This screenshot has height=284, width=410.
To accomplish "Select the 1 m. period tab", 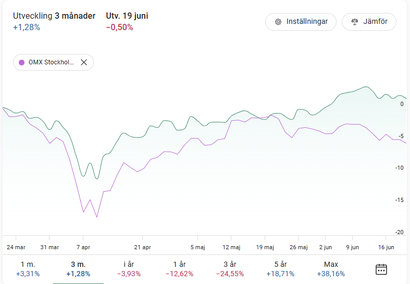I will pyautogui.click(x=28, y=269).
